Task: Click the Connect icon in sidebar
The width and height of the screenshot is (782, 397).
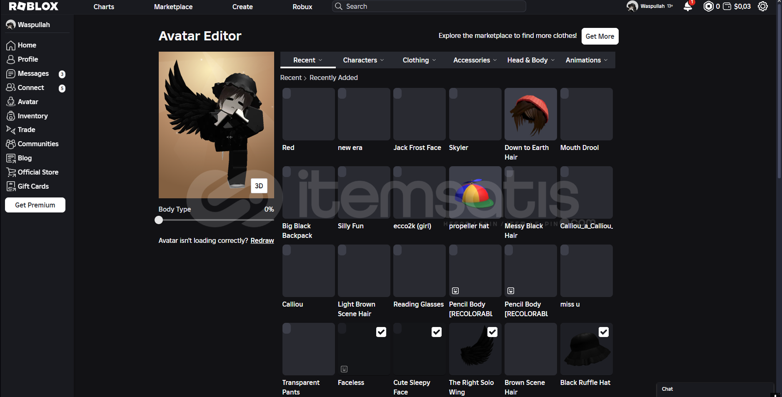Action: tap(11, 87)
